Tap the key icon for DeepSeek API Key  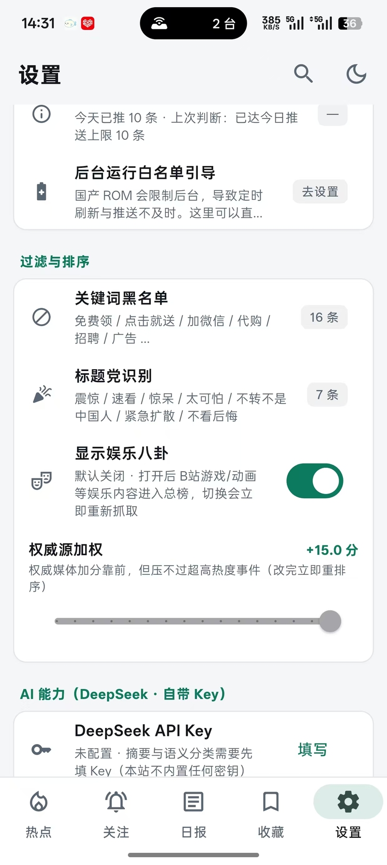coord(41,750)
